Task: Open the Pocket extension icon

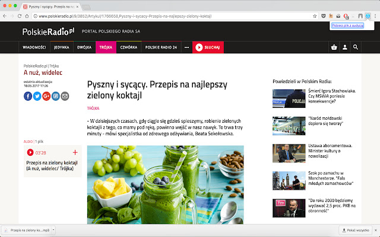Action: [323, 16]
